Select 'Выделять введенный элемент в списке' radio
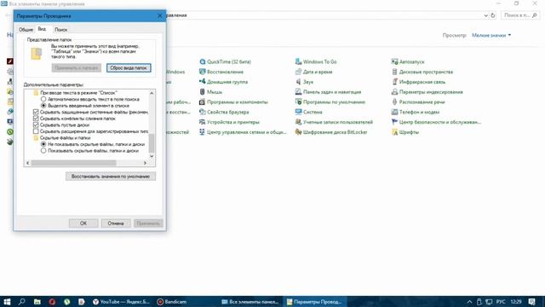The width and height of the screenshot is (545, 307). (43, 106)
